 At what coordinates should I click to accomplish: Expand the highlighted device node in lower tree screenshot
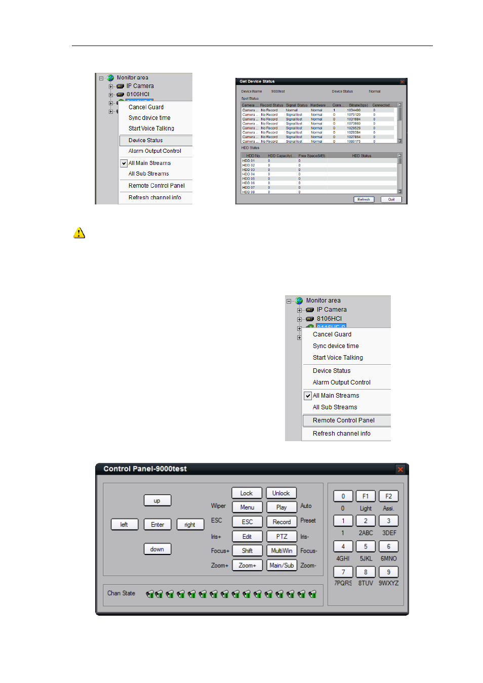299,328
